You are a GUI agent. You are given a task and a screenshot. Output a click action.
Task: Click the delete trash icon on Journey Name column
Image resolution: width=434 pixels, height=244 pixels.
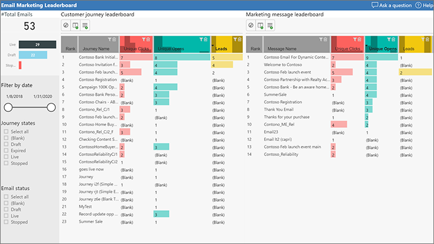coord(114,40)
